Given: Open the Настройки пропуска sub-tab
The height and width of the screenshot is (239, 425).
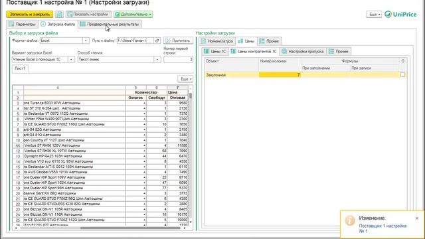Looking at the screenshot, I should [x=303, y=51].
